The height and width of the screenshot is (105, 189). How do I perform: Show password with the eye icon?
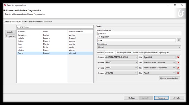179,40
